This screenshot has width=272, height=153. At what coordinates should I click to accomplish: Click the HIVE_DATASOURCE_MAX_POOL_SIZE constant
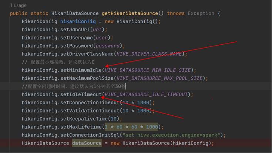coord(159,78)
